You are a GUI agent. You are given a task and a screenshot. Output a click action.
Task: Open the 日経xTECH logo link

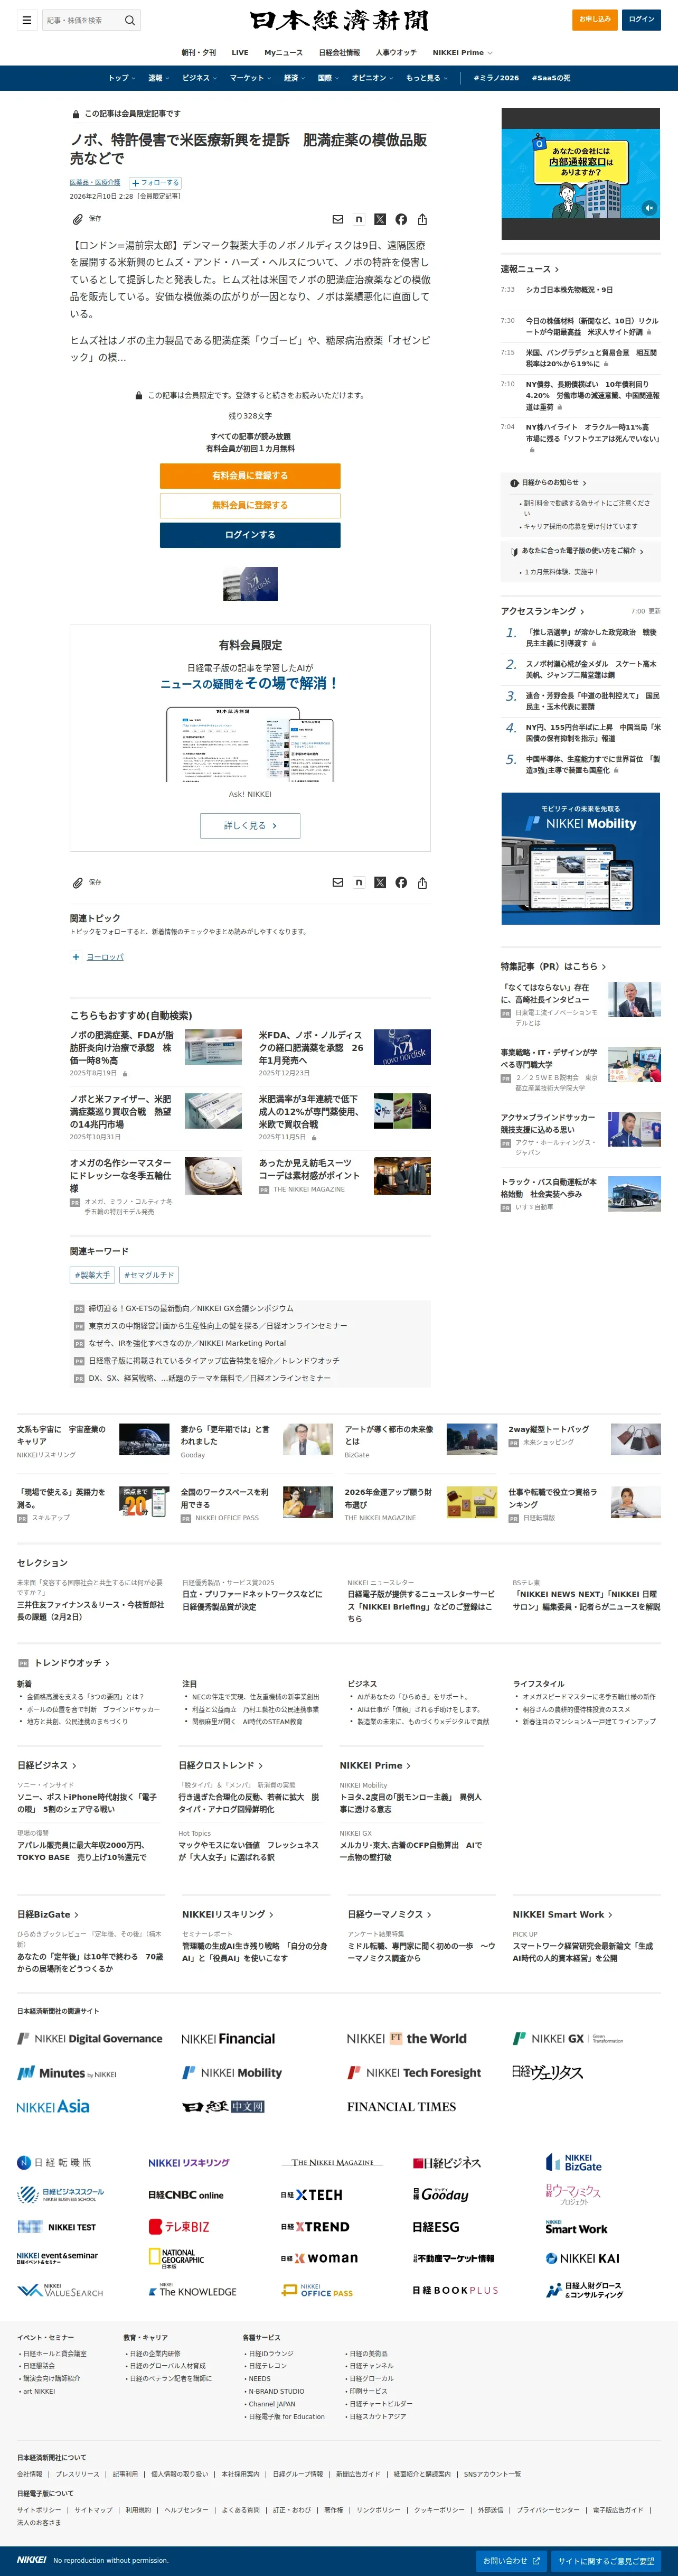(x=312, y=2195)
